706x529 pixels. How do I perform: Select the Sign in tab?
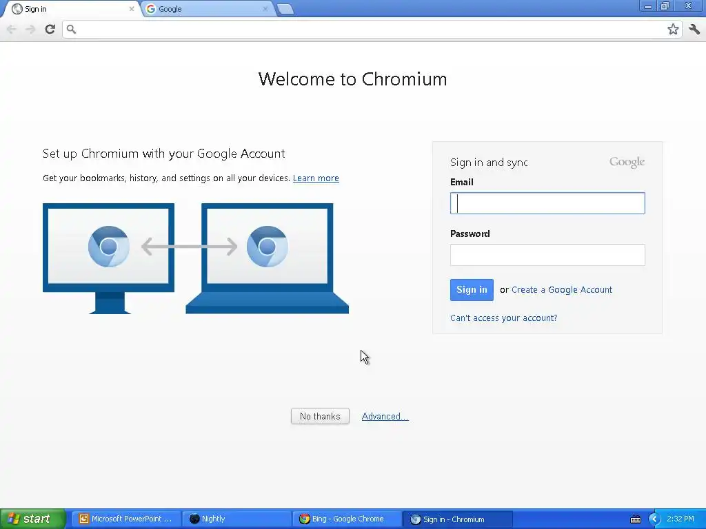(x=72, y=9)
